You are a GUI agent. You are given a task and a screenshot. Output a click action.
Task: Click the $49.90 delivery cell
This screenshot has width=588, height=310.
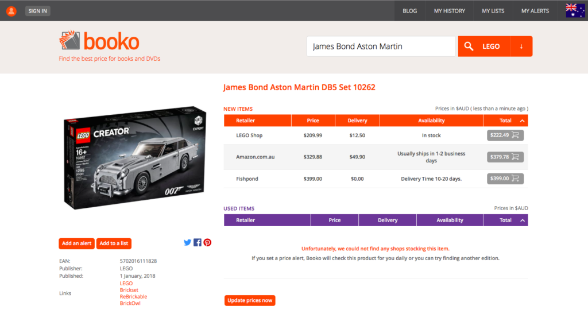point(357,157)
